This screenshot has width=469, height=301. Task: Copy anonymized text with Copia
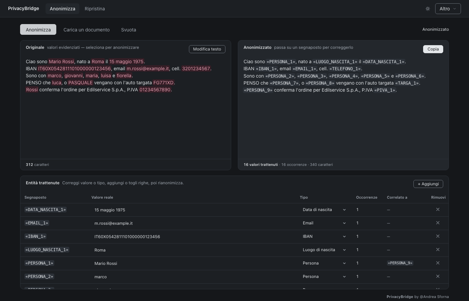pos(433,49)
